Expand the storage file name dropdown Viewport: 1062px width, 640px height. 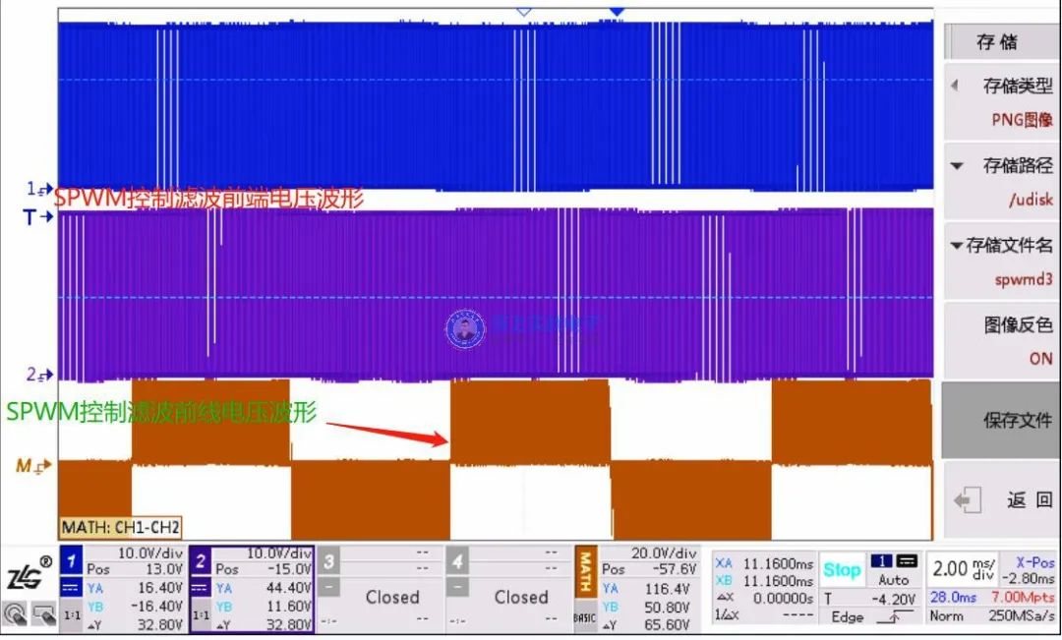tap(957, 245)
